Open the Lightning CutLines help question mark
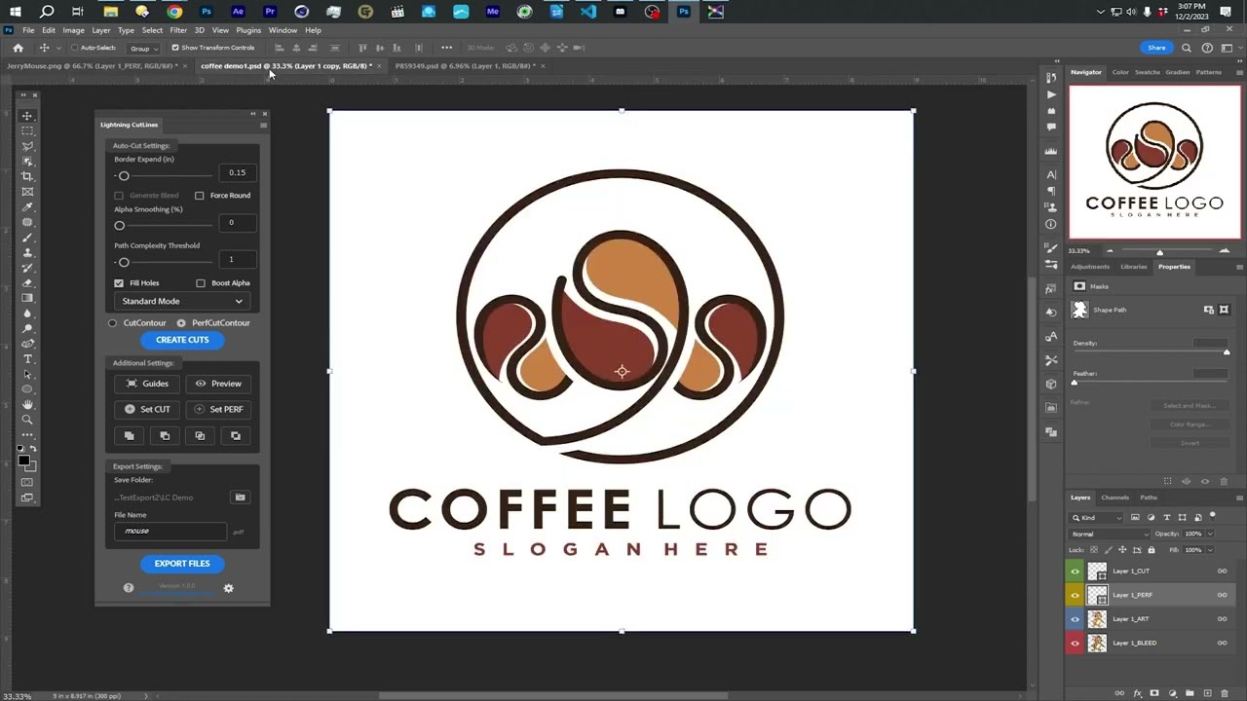Screen dimensions: 1247x701 [128, 588]
